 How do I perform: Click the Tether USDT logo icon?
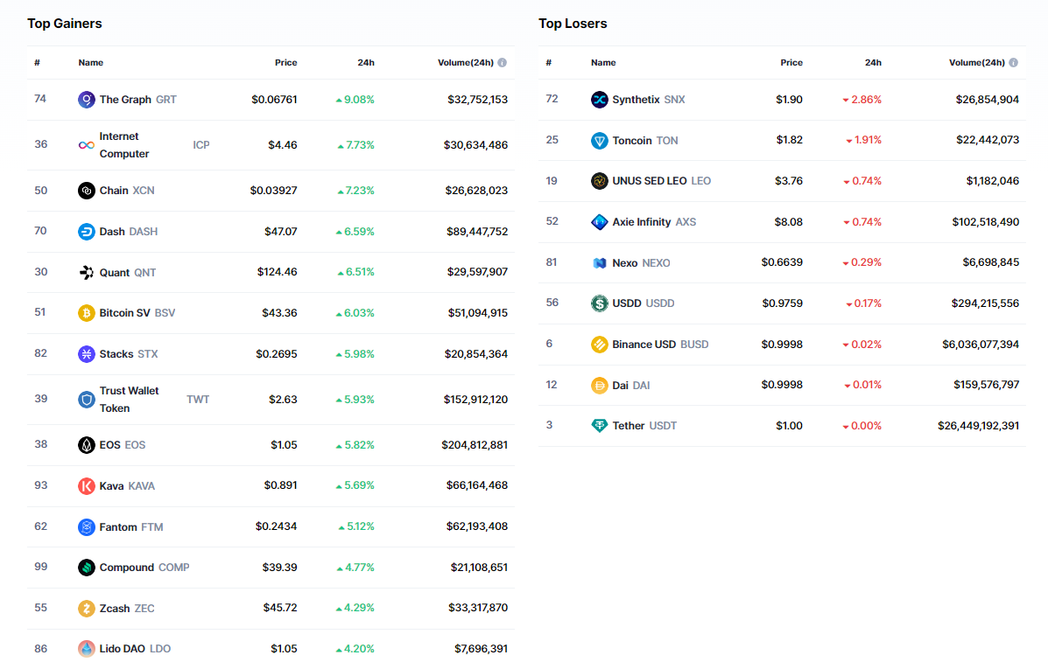click(600, 426)
